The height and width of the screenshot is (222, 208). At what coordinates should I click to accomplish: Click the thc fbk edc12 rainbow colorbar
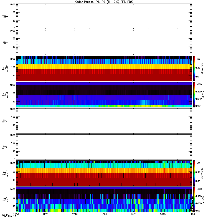[x=194, y=173]
